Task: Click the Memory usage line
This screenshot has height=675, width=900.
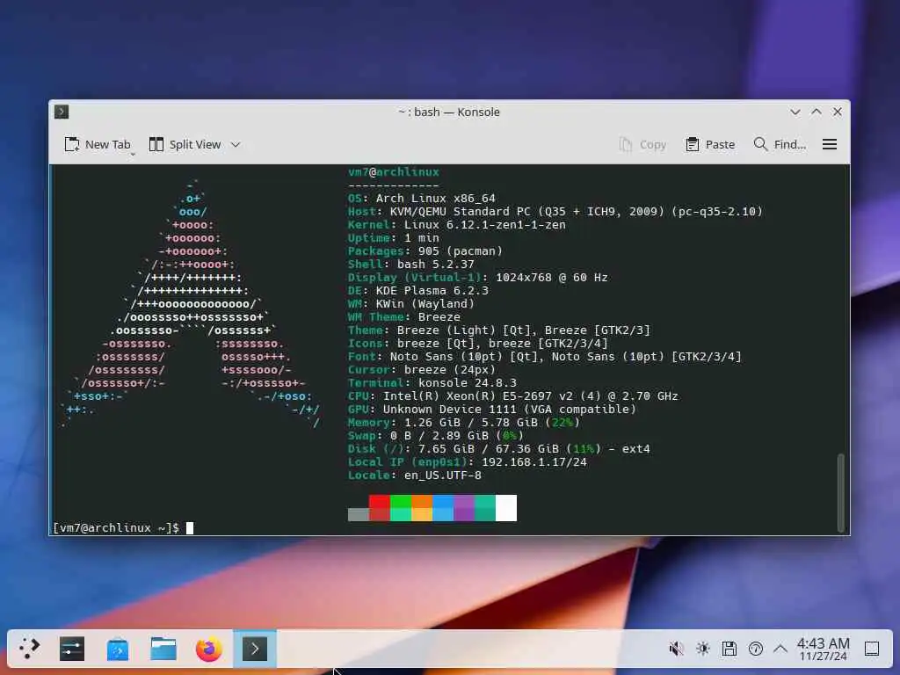Action: tap(464, 423)
